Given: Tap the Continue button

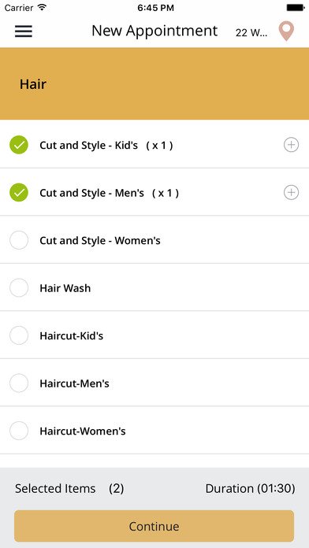Looking at the screenshot, I should point(154,526).
